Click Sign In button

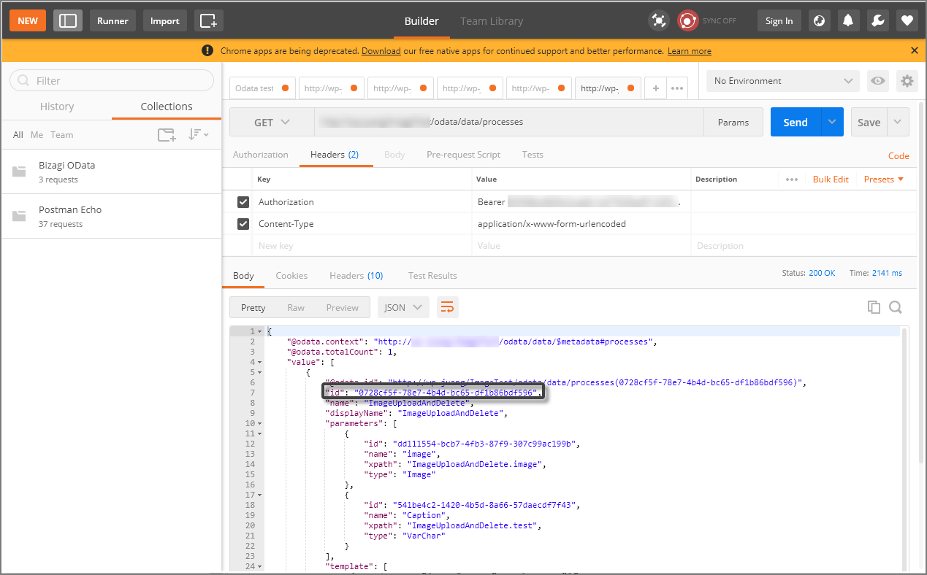point(779,20)
